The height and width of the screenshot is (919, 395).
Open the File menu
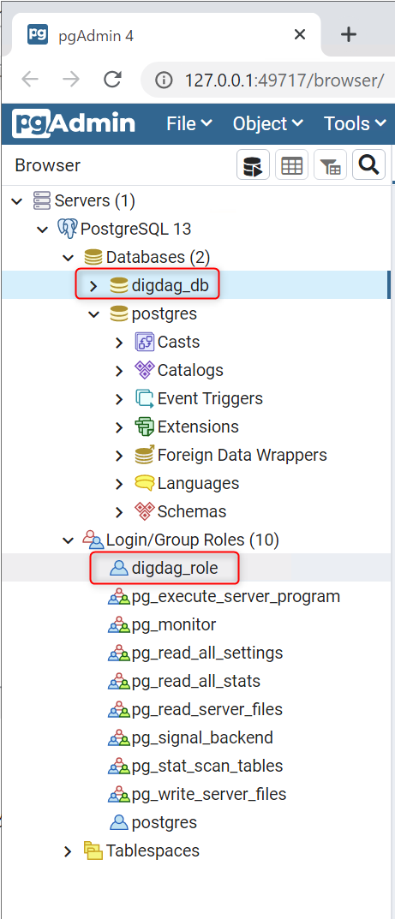coord(189,123)
